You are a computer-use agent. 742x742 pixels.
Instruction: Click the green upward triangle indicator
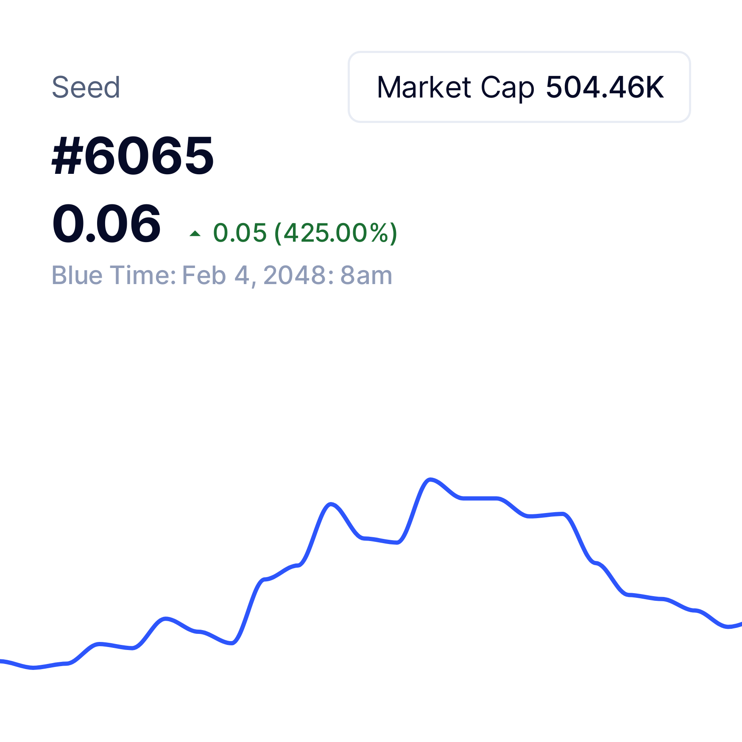pos(195,233)
